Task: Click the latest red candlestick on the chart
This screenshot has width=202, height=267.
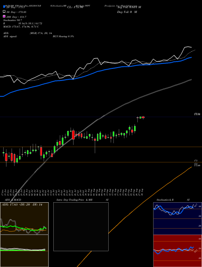Action: point(143,117)
